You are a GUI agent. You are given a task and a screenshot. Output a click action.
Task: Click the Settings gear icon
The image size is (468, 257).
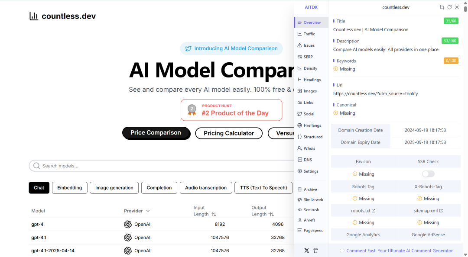(x=300, y=171)
